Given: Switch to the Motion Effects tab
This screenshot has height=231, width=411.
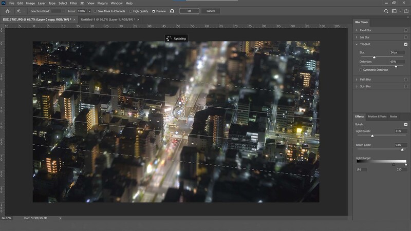Looking at the screenshot, I should 377,117.
